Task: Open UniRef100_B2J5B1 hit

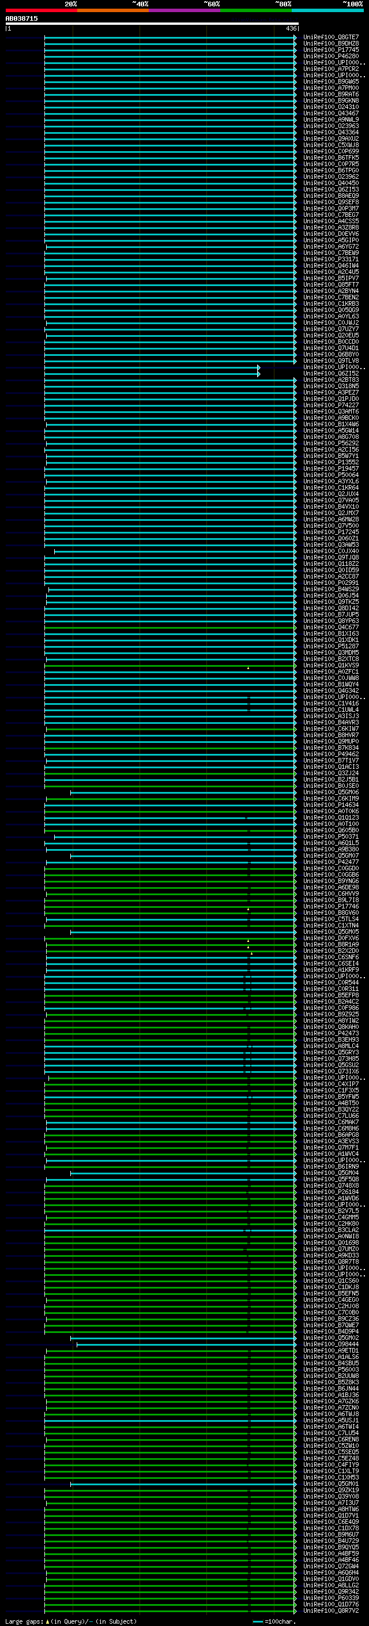Action: click(x=330, y=780)
